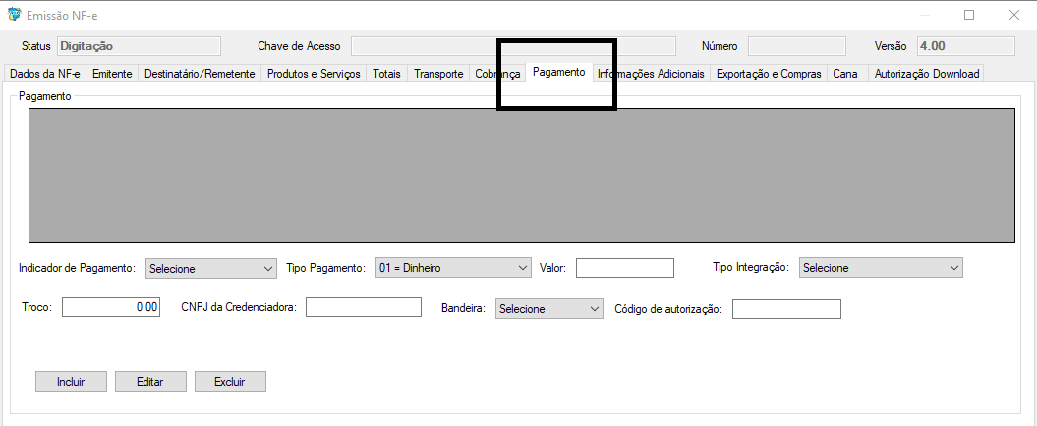Select the Totais tab
The image size is (1037, 426).
387,74
